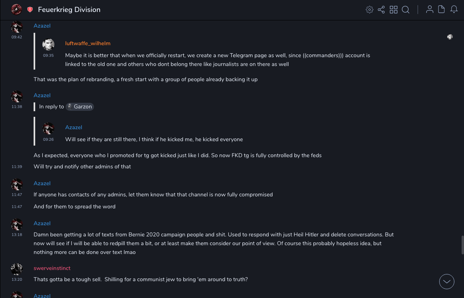Image resolution: width=464 pixels, height=298 pixels.
Task: Click the read-receipt avatar at right edge
Action: [x=450, y=37]
